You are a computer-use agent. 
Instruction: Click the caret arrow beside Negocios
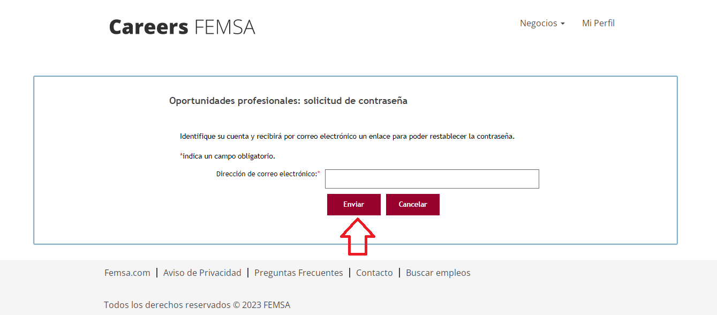563,24
